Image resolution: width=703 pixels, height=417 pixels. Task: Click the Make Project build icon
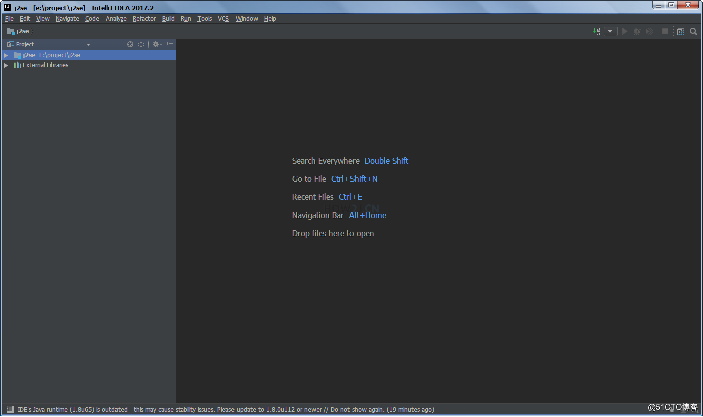(x=596, y=31)
